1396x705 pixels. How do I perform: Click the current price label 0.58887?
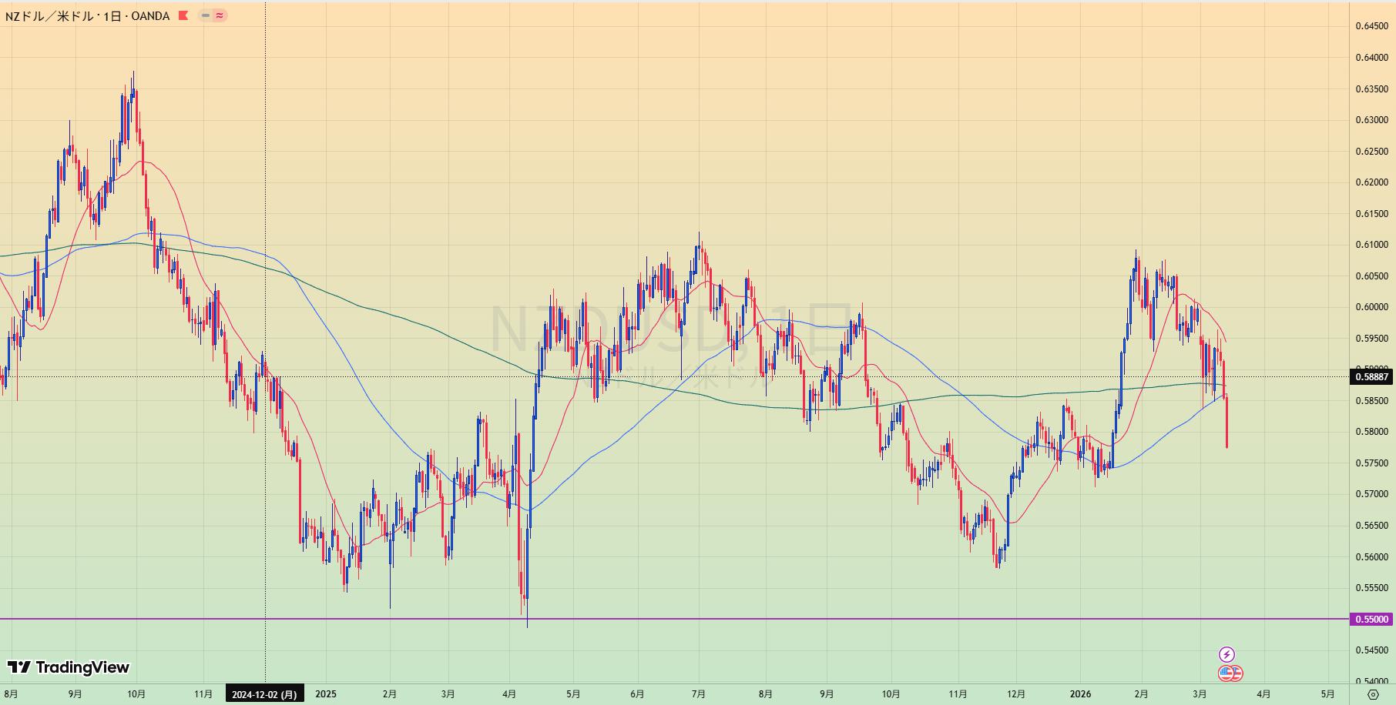(x=1371, y=376)
